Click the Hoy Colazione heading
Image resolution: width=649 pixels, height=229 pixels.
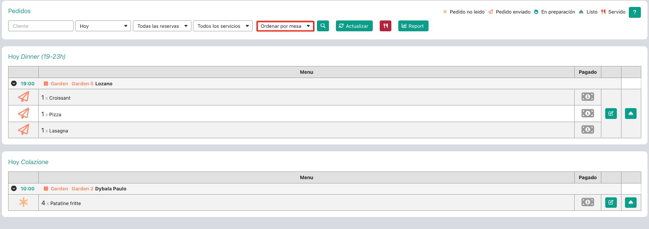(28, 162)
